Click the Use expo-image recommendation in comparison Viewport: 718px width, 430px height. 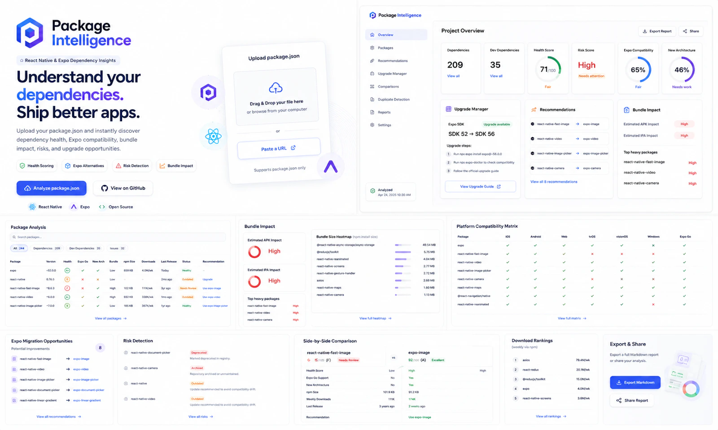pyautogui.click(x=420, y=417)
